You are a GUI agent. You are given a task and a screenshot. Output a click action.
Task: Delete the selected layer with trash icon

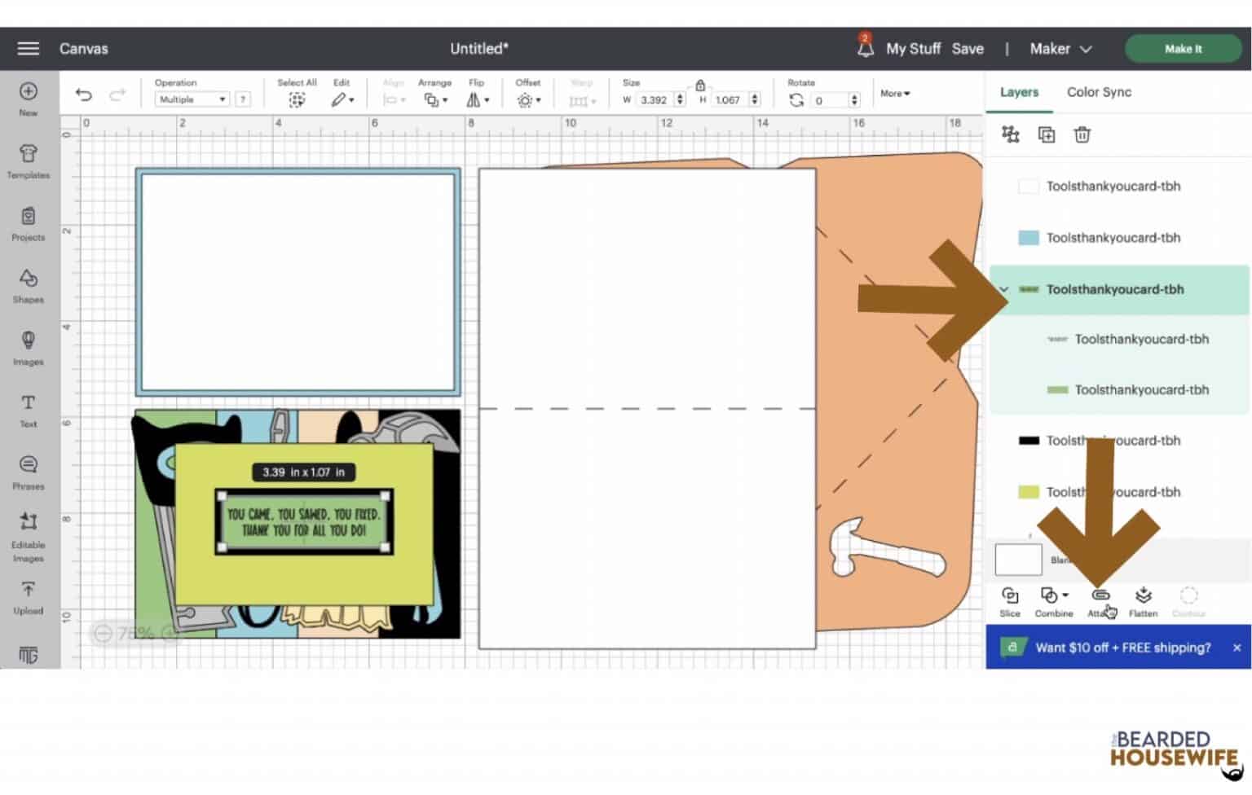[1082, 135]
